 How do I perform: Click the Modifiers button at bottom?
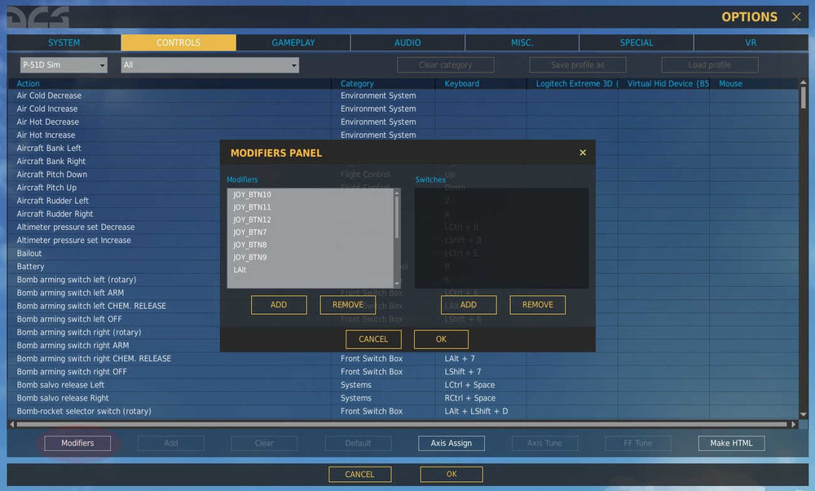77,443
